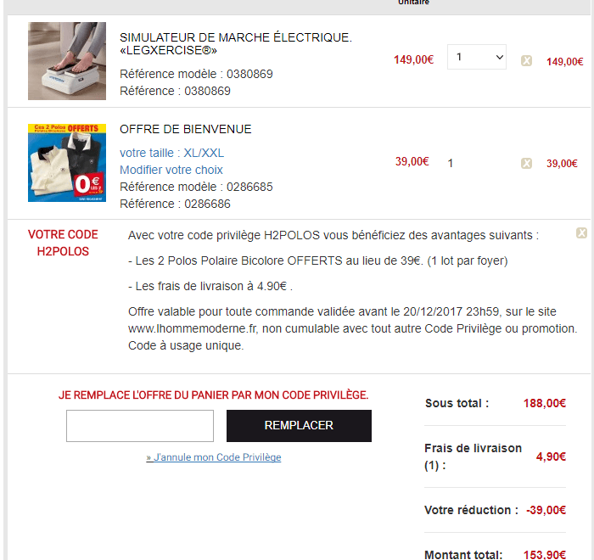The image size is (594, 560).
Task: Focus the privilege code input field
Action: [x=140, y=425]
